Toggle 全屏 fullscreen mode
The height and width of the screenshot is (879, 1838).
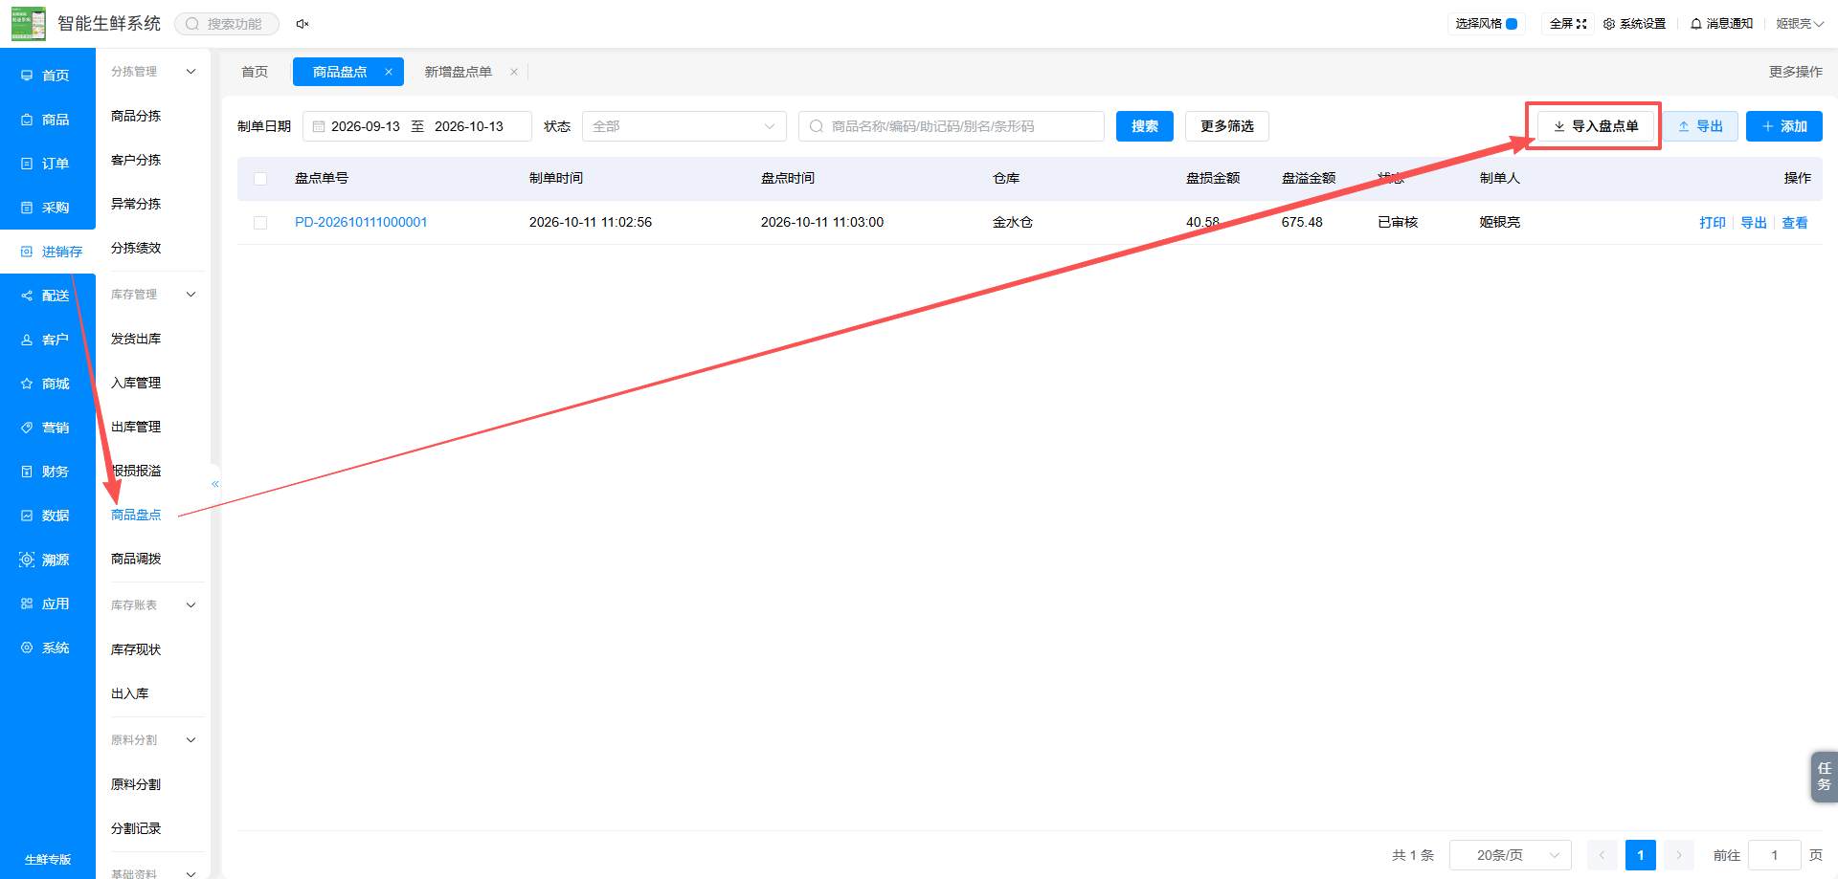(1568, 24)
